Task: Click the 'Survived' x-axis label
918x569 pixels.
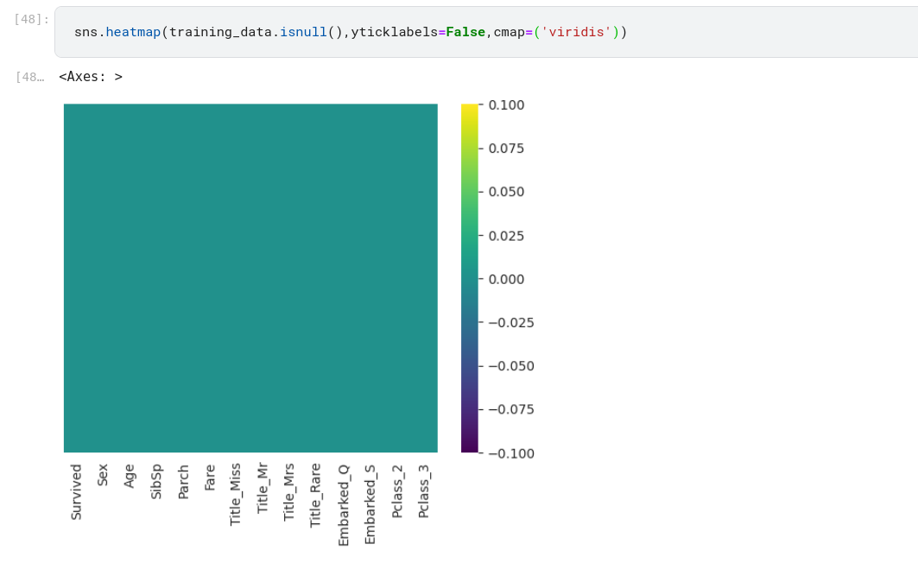Action: (x=76, y=492)
